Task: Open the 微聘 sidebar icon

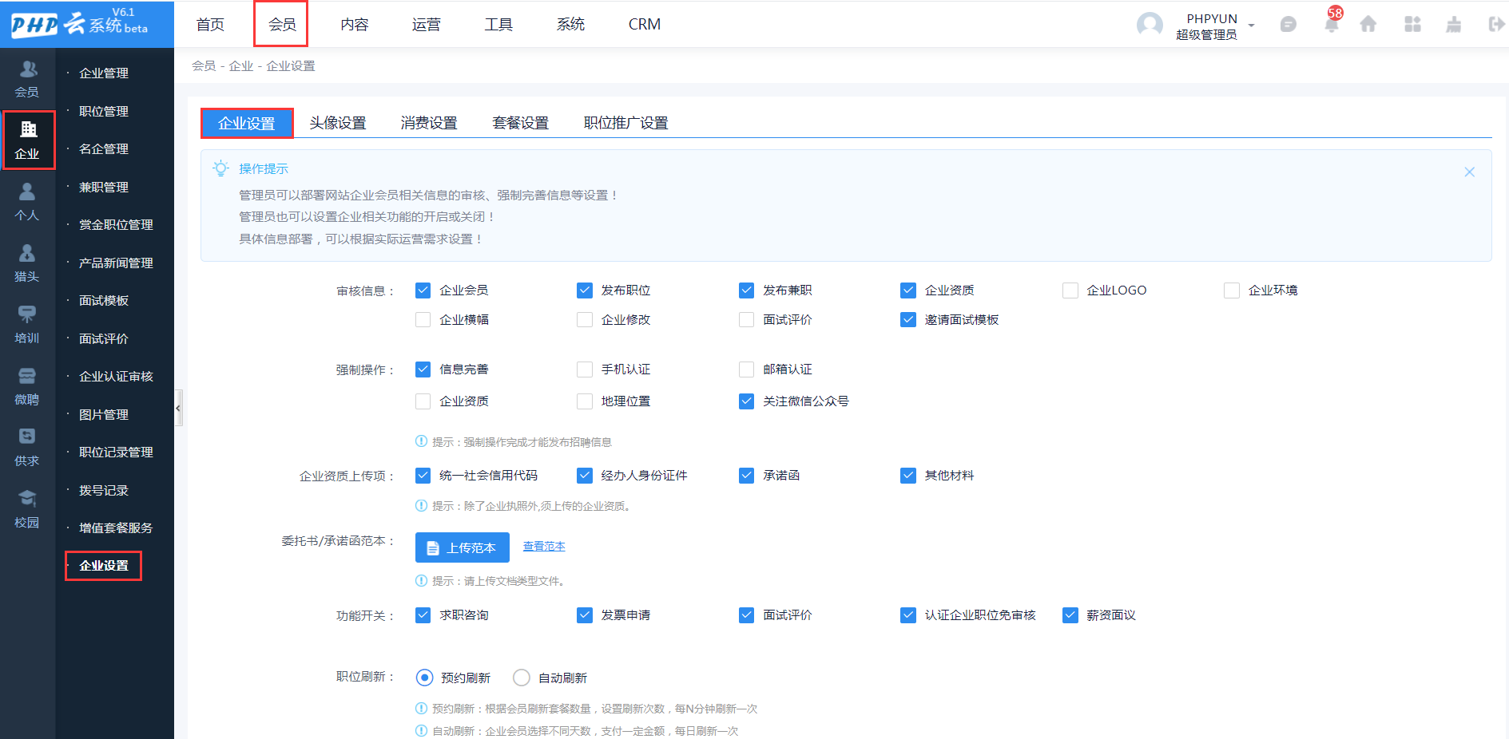Action: pos(27,386)
